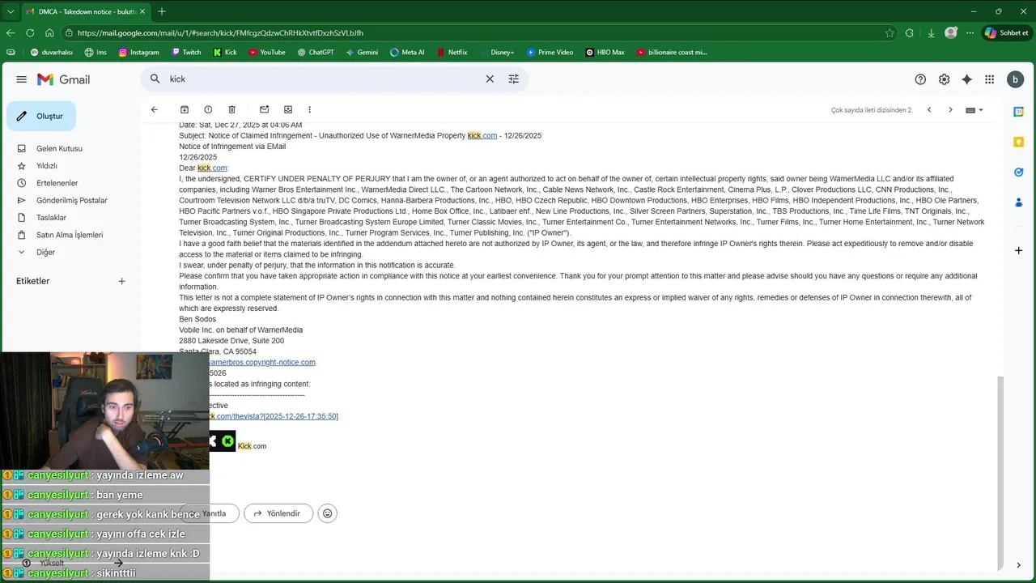
Task: Click the search magnifier icon
Action: coord(155,79)
